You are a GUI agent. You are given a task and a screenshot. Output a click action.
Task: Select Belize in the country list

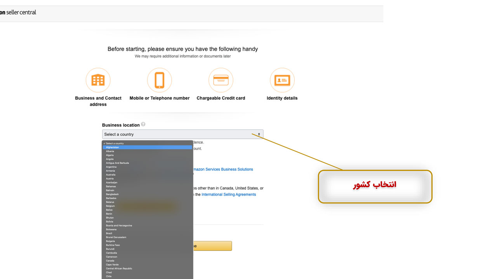coord(148,210)
